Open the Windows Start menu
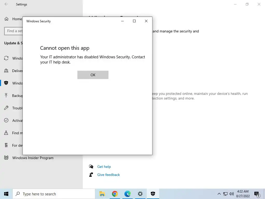 (x=6, y=194)
